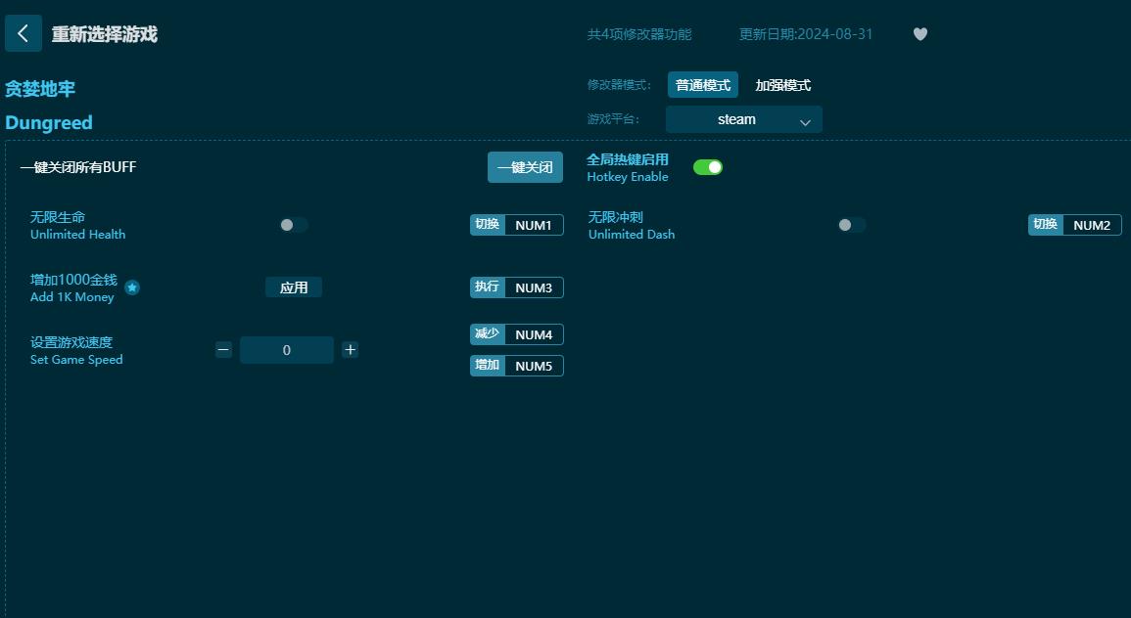
Task: Toggle Unlimited Dash switch
Action: (x=852, y=225)
